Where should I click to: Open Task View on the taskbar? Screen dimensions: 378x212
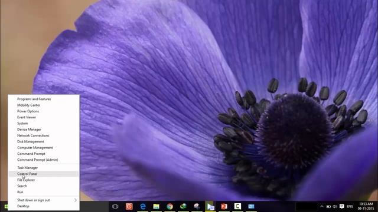tap(115, 207)
